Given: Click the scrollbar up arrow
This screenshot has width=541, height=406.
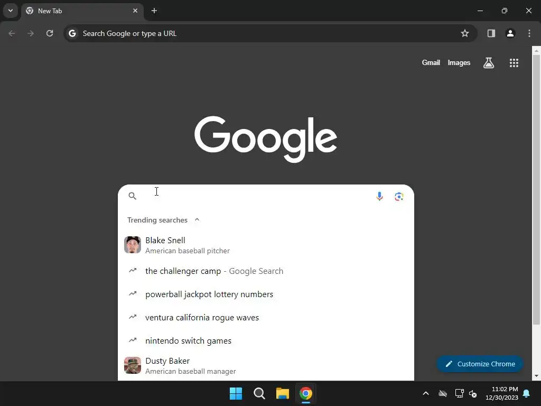Looking at the screenshot, I should tap(536, 50).
